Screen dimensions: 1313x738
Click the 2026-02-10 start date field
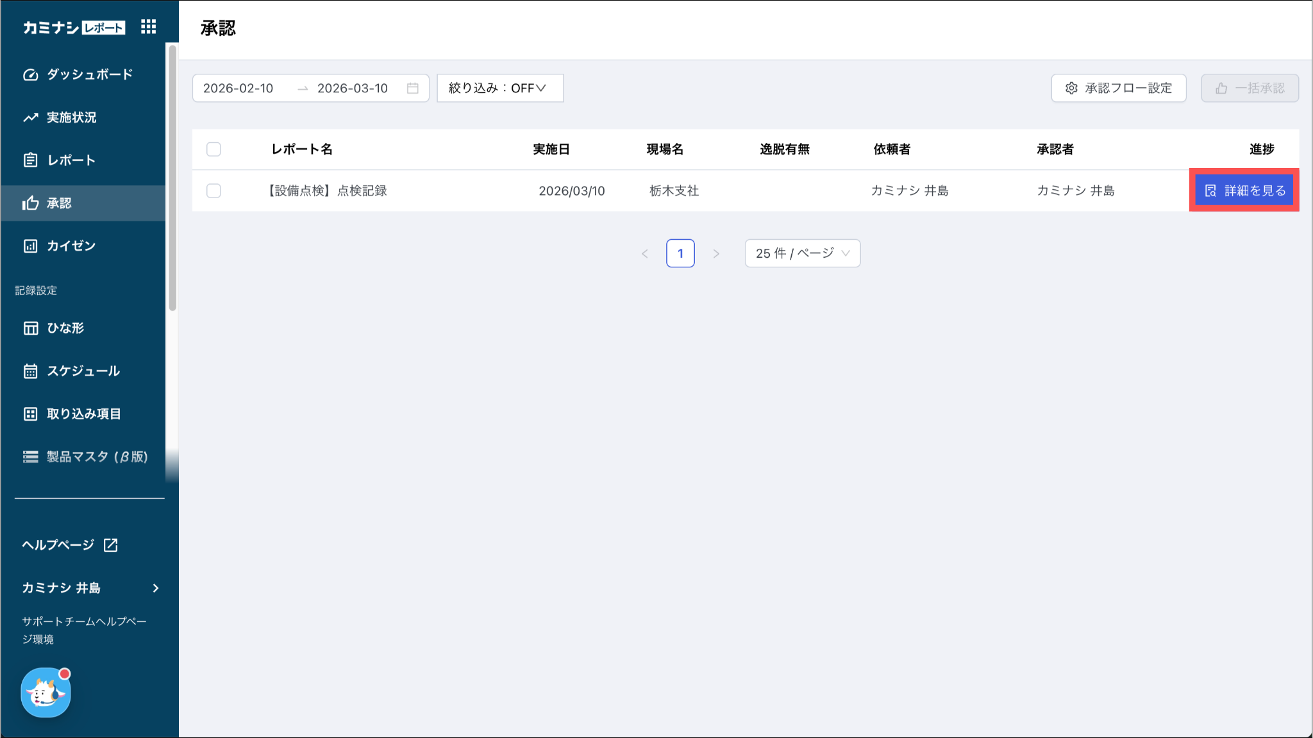238,88
